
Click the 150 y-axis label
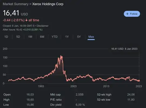click(5, 58)
